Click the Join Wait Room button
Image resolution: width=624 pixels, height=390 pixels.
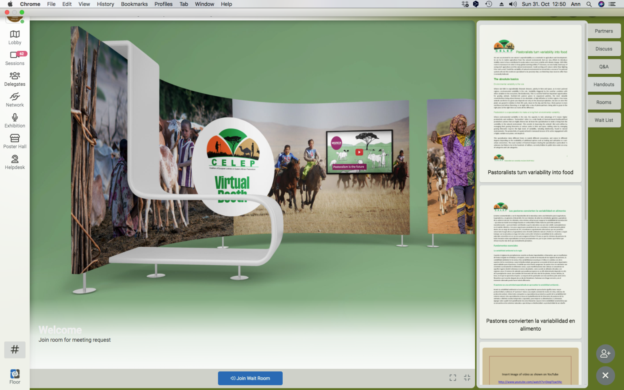pyautogui.click(x=250, y=378)
